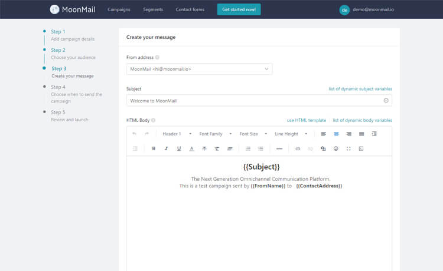Insert a horizontal line
443x271 pixels.
279,148
